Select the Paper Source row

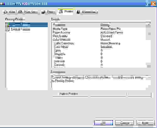point(99,33)
